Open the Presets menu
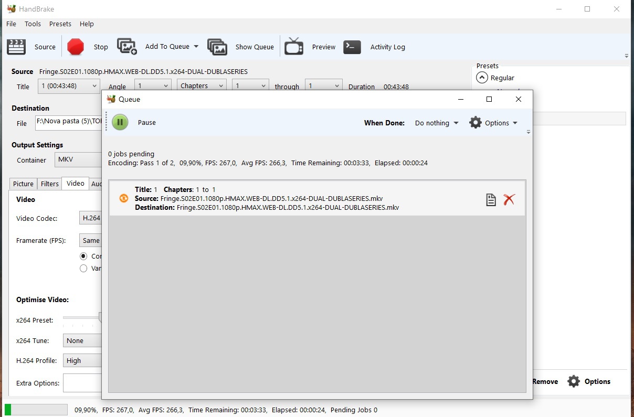 tap(60, 24)
